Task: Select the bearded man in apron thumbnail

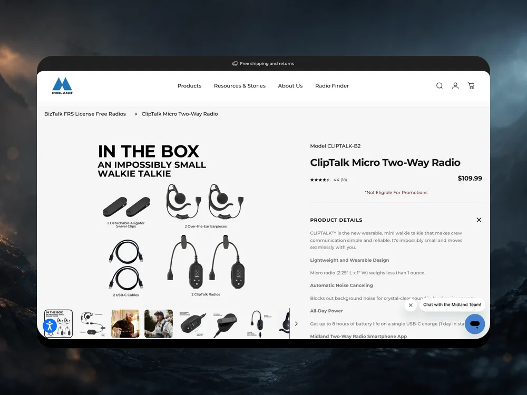Action: [x=125, y=324]
